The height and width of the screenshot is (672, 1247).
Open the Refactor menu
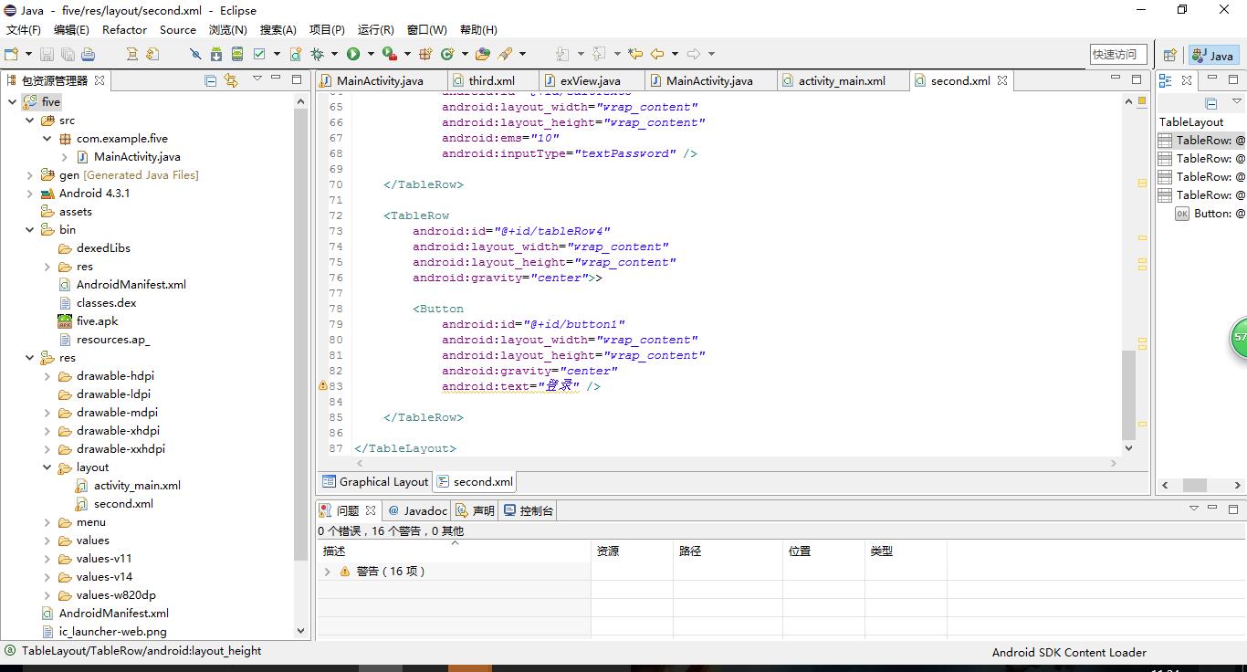pyautogui.click(x=124, y=30)
